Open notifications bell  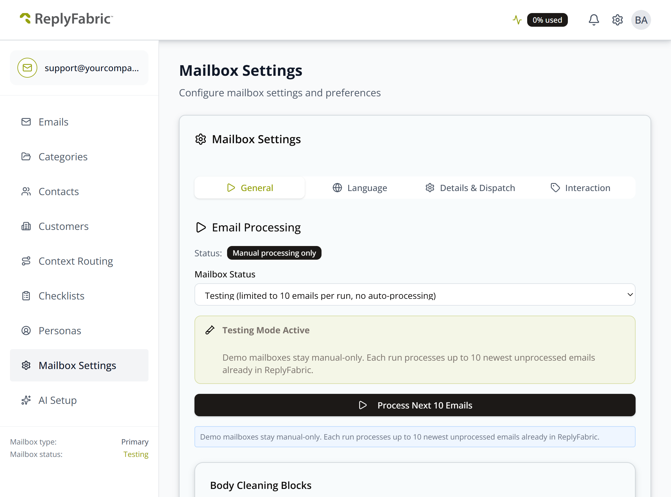594,20
